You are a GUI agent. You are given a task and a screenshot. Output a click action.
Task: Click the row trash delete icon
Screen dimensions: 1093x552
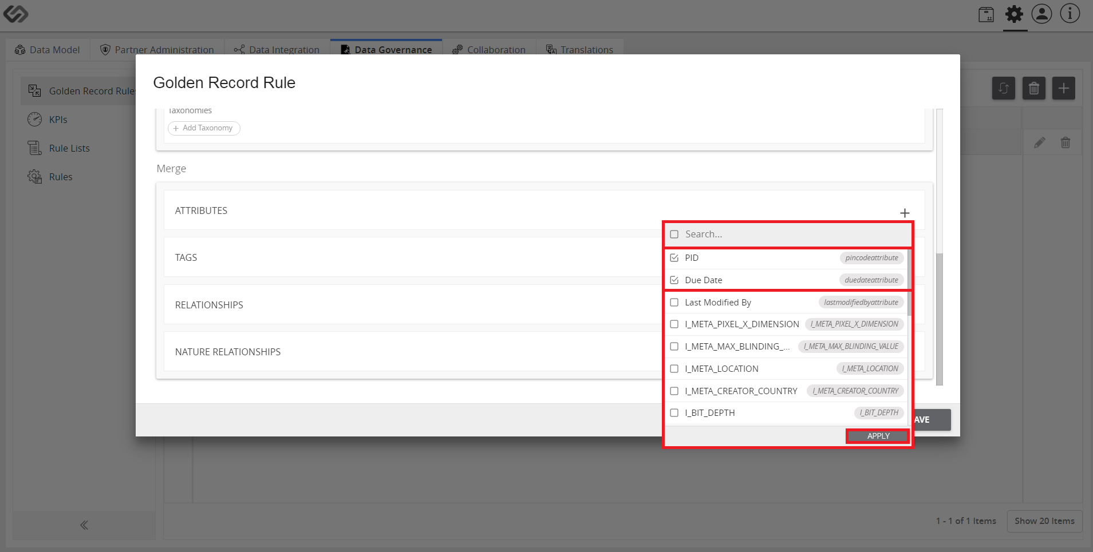pos(1065,142)
